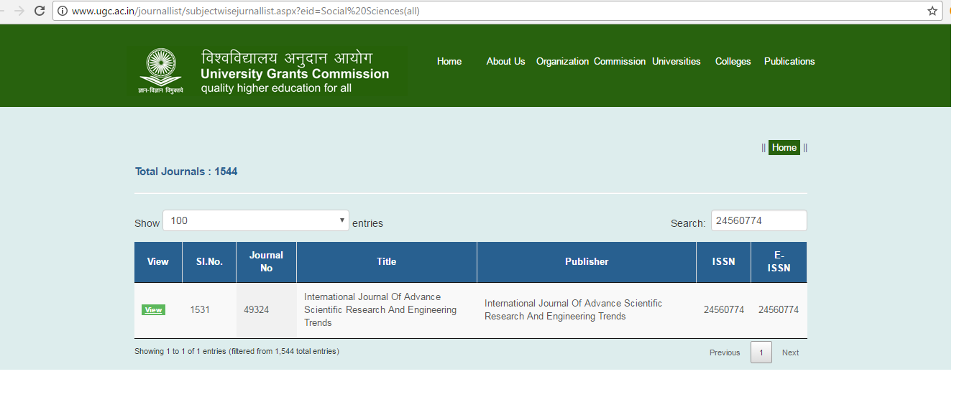Sort table by E-ISSN column
The height and width of the screenshot is (397, 972).
[779, 262]
